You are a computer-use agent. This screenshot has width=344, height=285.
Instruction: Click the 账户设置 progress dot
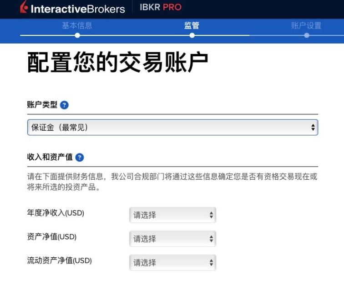point(307,35)
